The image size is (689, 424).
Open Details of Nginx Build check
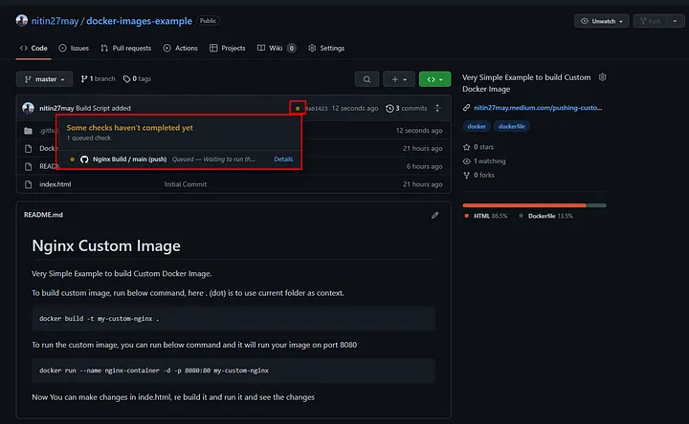283,159
